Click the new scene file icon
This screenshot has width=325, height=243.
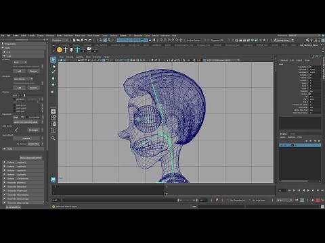74,40
